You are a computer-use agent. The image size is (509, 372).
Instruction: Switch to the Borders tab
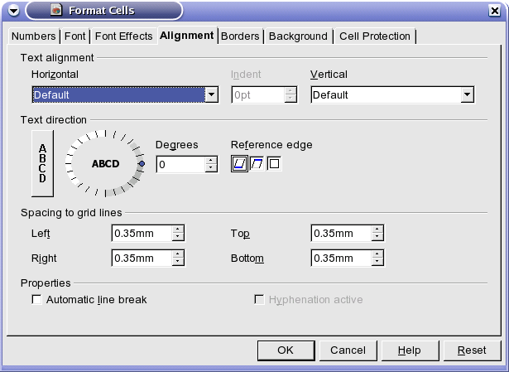(240, 36)
